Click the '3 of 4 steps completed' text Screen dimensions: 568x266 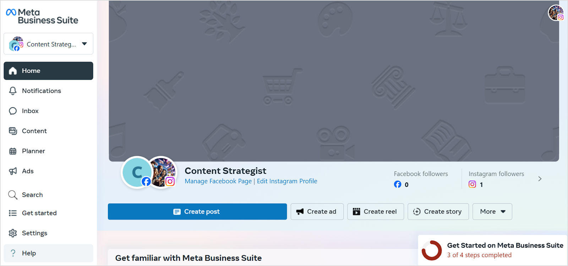pyautogui.click(x=479, y=255)
